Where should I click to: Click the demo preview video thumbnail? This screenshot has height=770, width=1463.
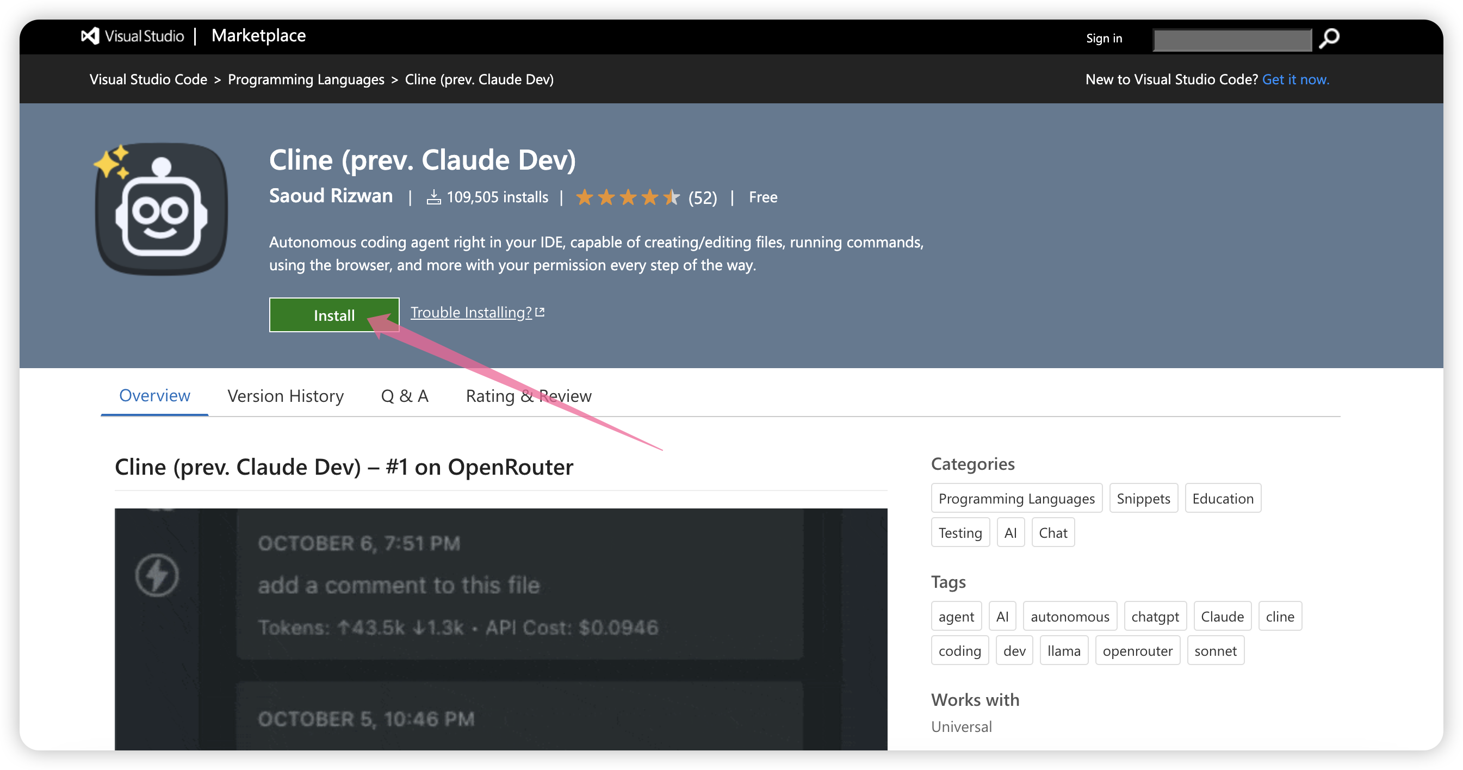coord(501,629)
